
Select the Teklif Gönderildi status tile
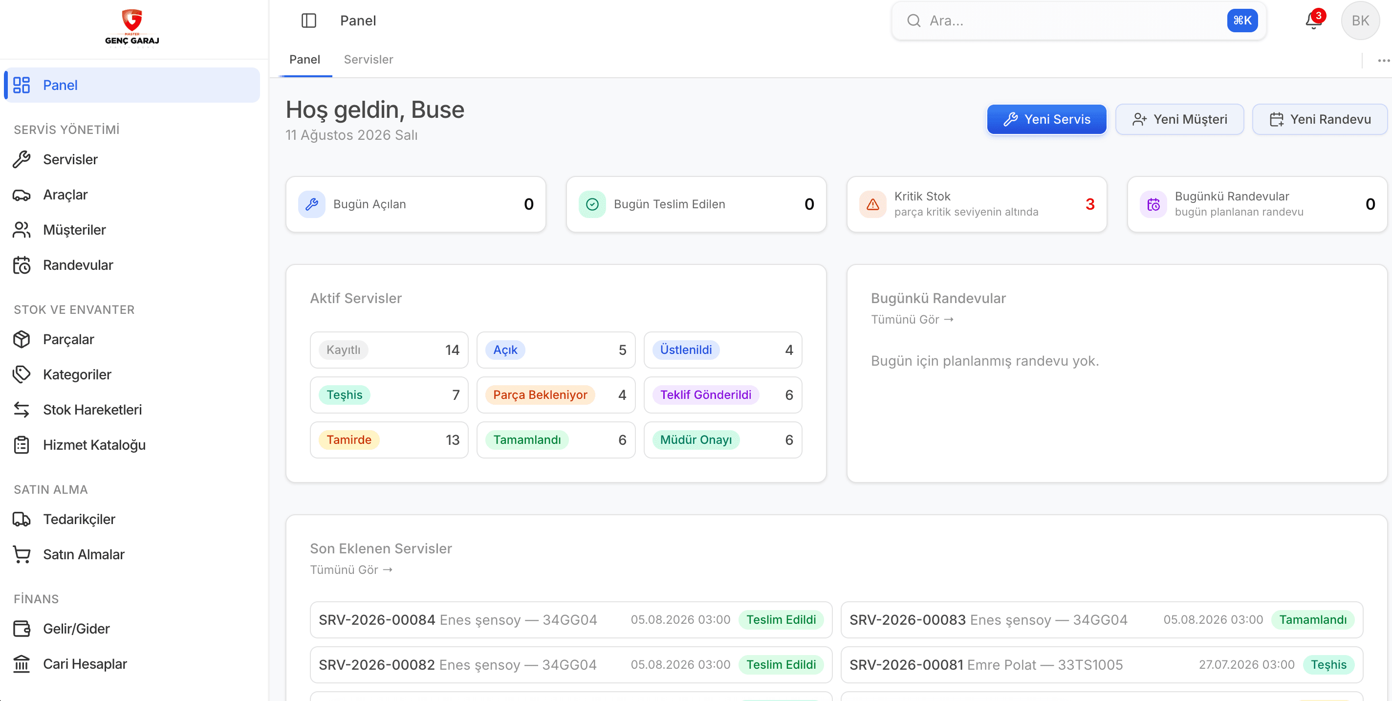click(722, 395)
